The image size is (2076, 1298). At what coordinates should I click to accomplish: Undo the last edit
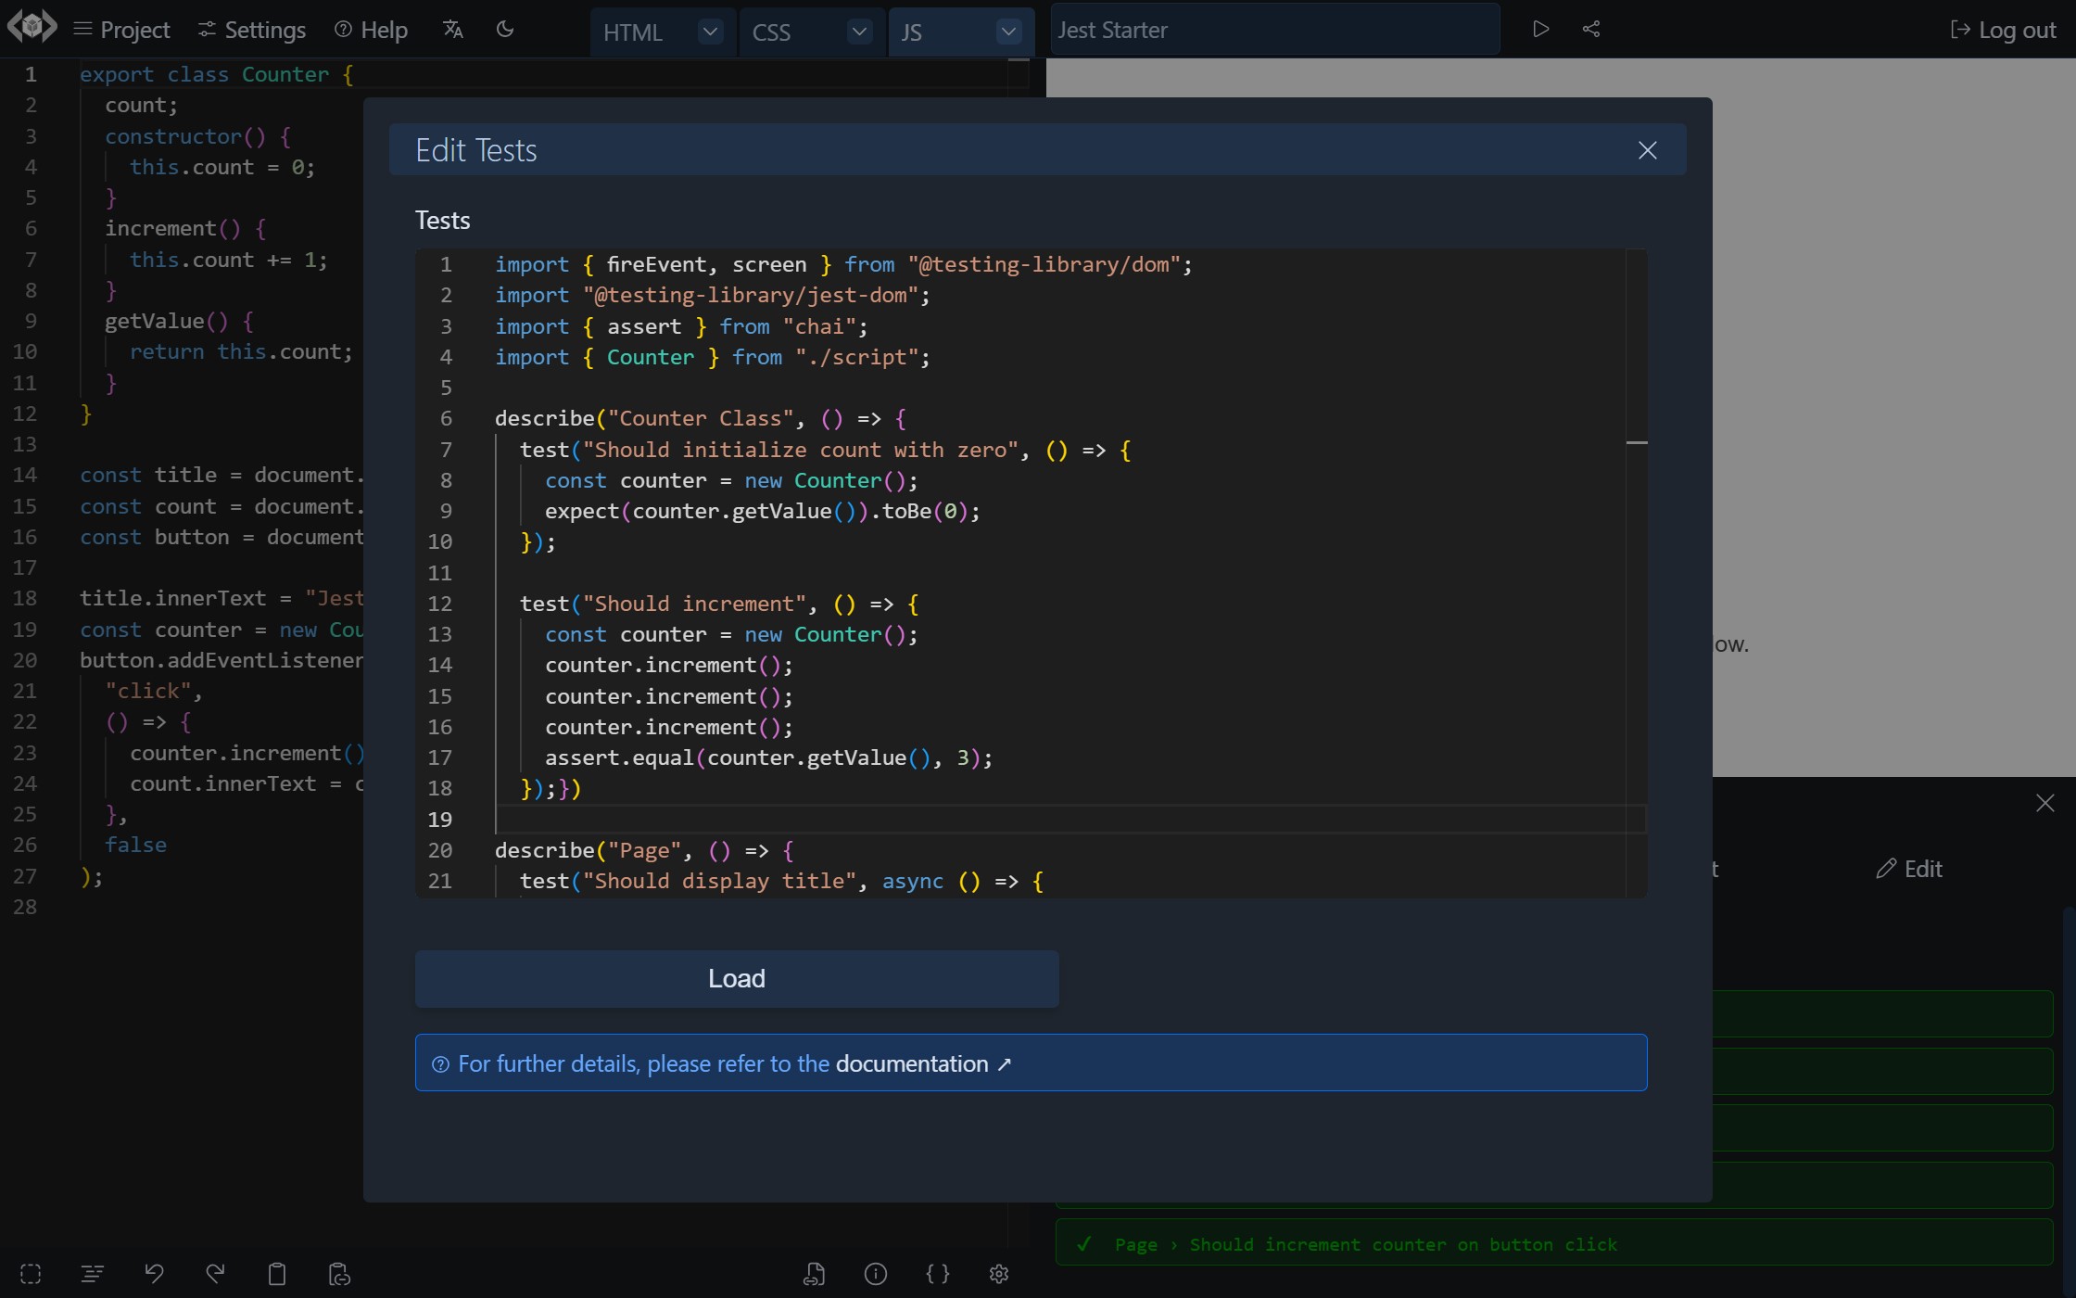[154, 1274]
